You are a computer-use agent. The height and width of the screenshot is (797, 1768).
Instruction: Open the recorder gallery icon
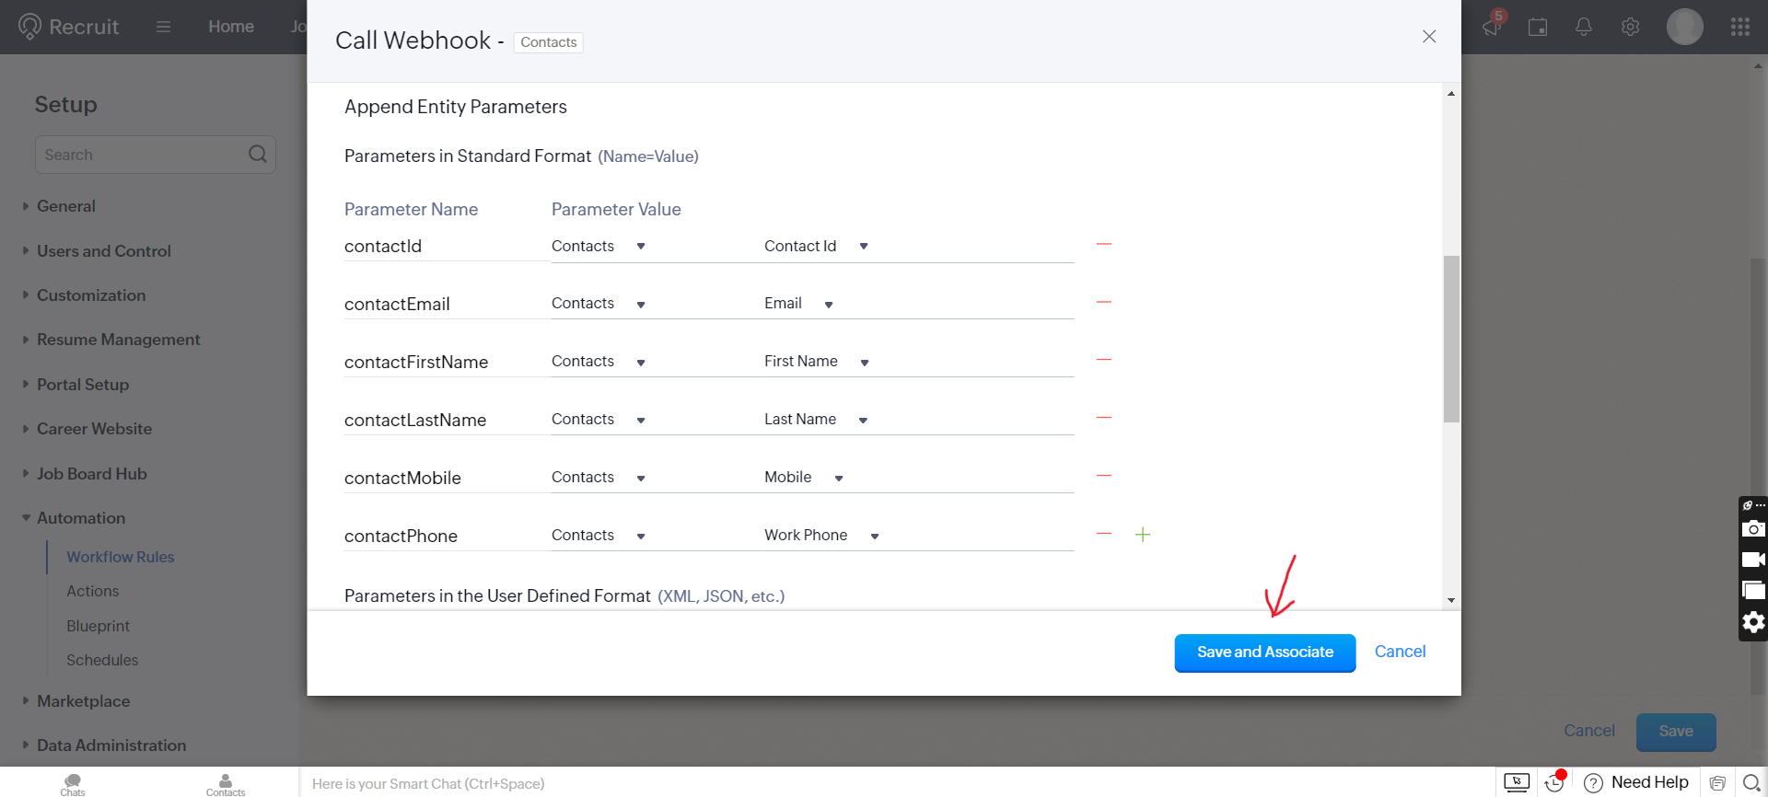1753,591
